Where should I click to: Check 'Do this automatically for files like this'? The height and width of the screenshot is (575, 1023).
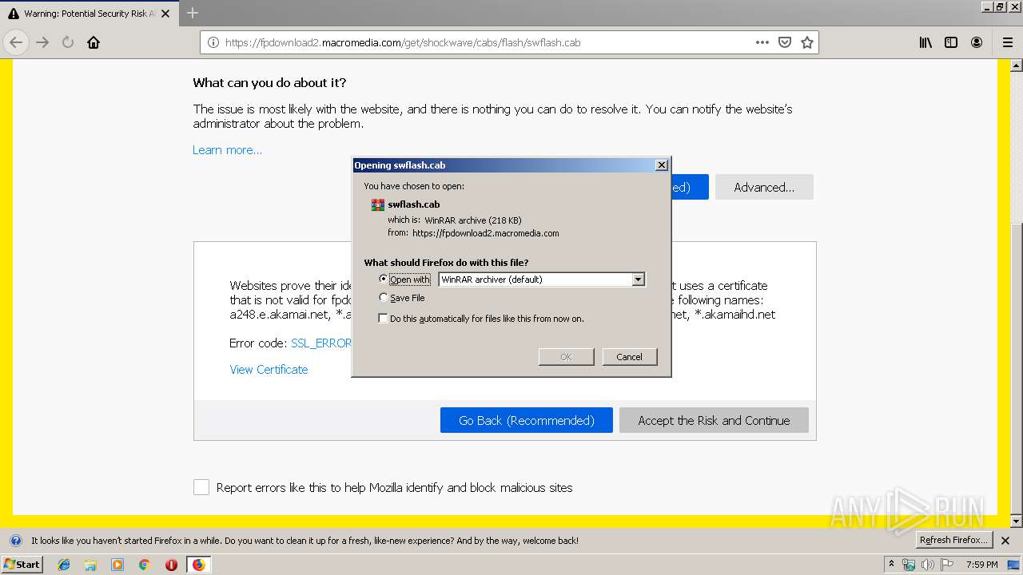click(x=384, y=319)
